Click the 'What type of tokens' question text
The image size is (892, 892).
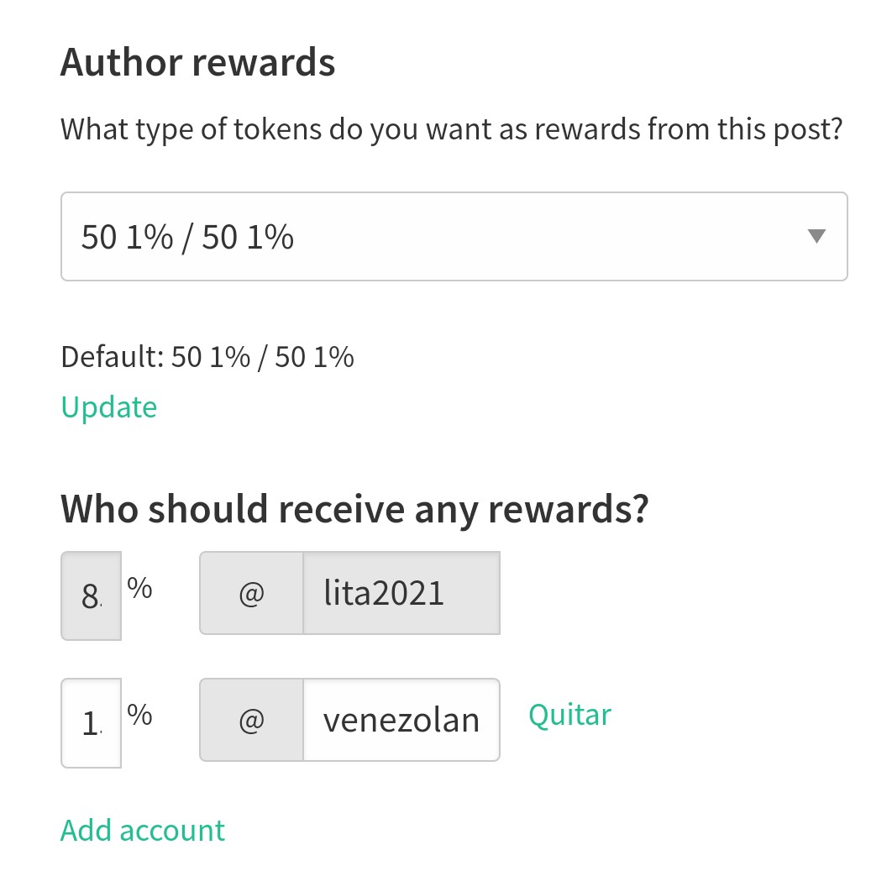tap(452, 129)
